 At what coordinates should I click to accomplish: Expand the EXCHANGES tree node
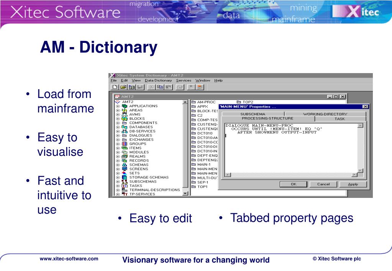point(118,140)
